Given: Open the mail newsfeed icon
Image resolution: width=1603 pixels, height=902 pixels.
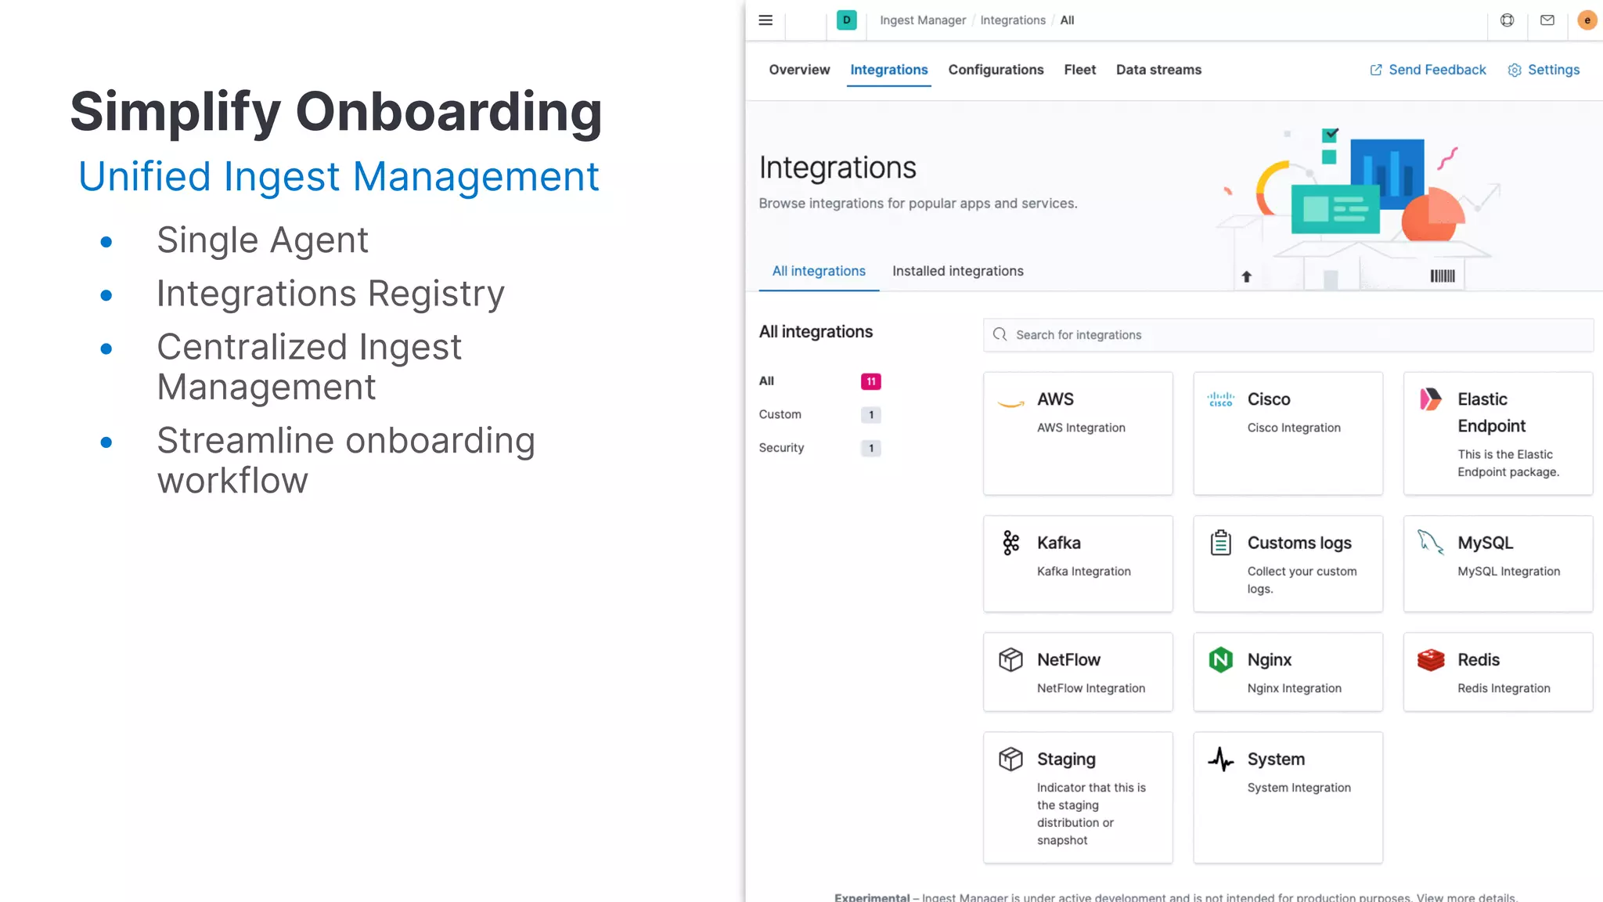Looking at the screenshot, I should point(1547,20).
